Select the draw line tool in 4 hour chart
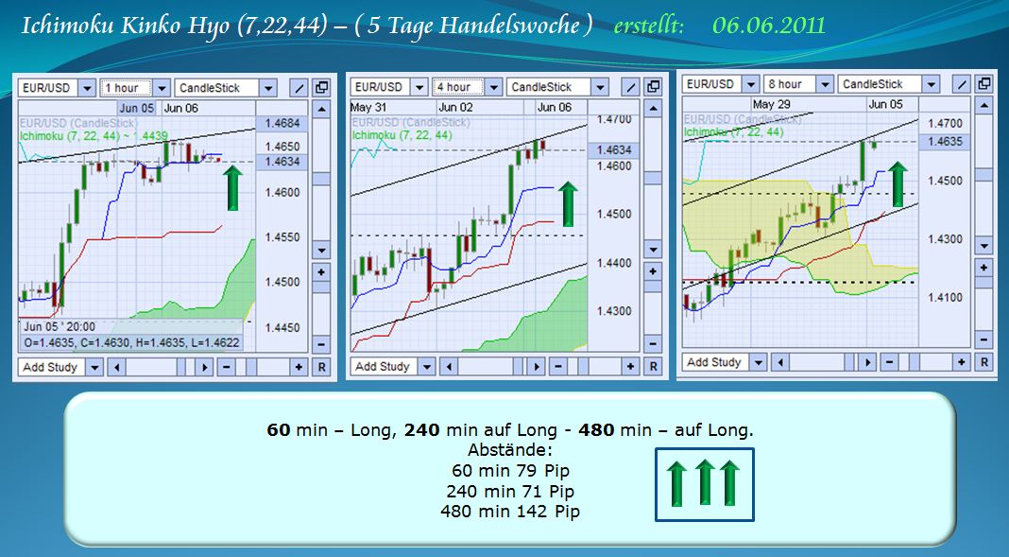This screenshot has height=557, width=1009. pyautogui.click(x=632, y=87)
